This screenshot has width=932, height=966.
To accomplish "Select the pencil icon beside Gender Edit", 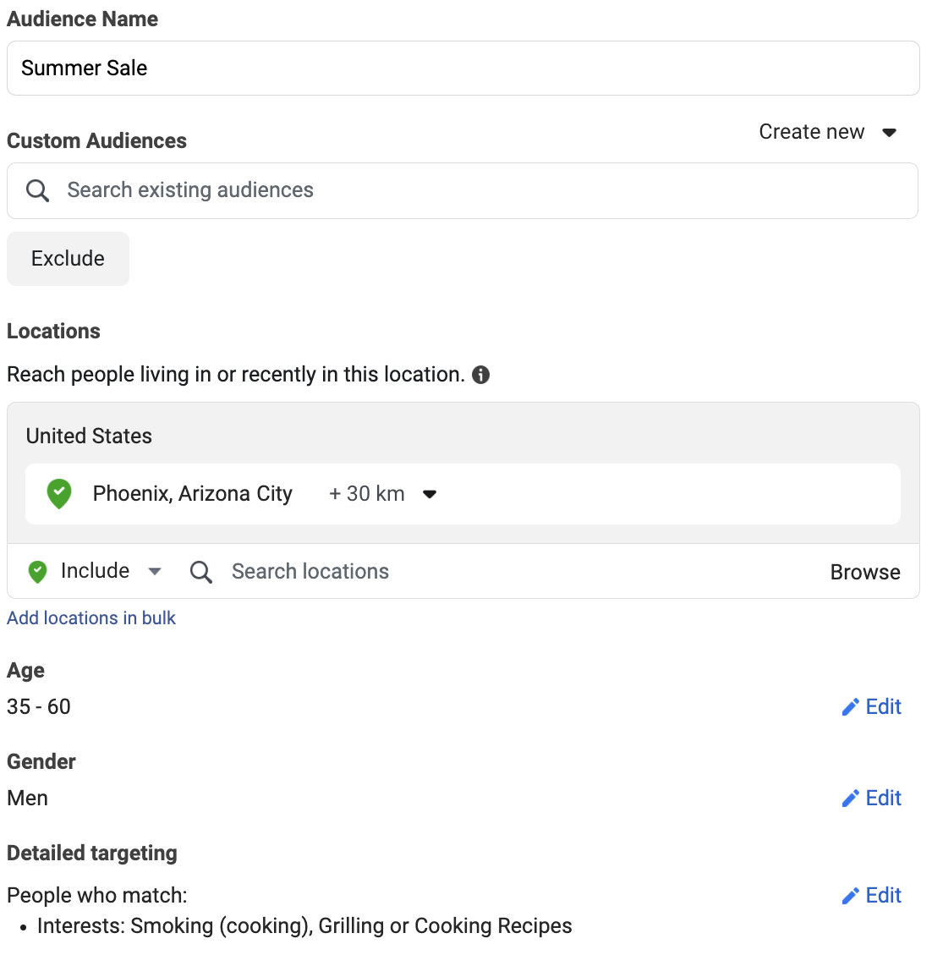I will [850, 798].
